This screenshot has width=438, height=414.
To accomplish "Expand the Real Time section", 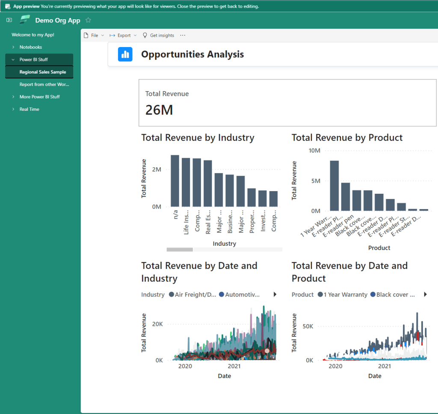I will pyautogui.click(x=13, y=109).
